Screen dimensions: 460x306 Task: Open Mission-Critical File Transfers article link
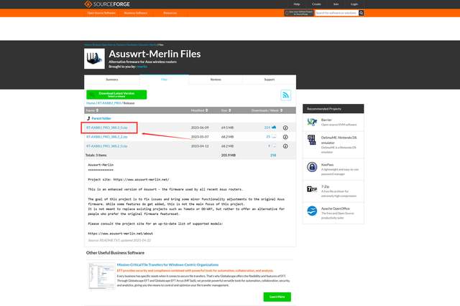167,264
